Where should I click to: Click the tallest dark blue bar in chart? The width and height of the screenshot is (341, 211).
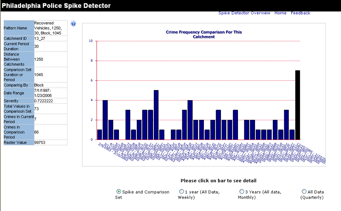coord(155,114)
